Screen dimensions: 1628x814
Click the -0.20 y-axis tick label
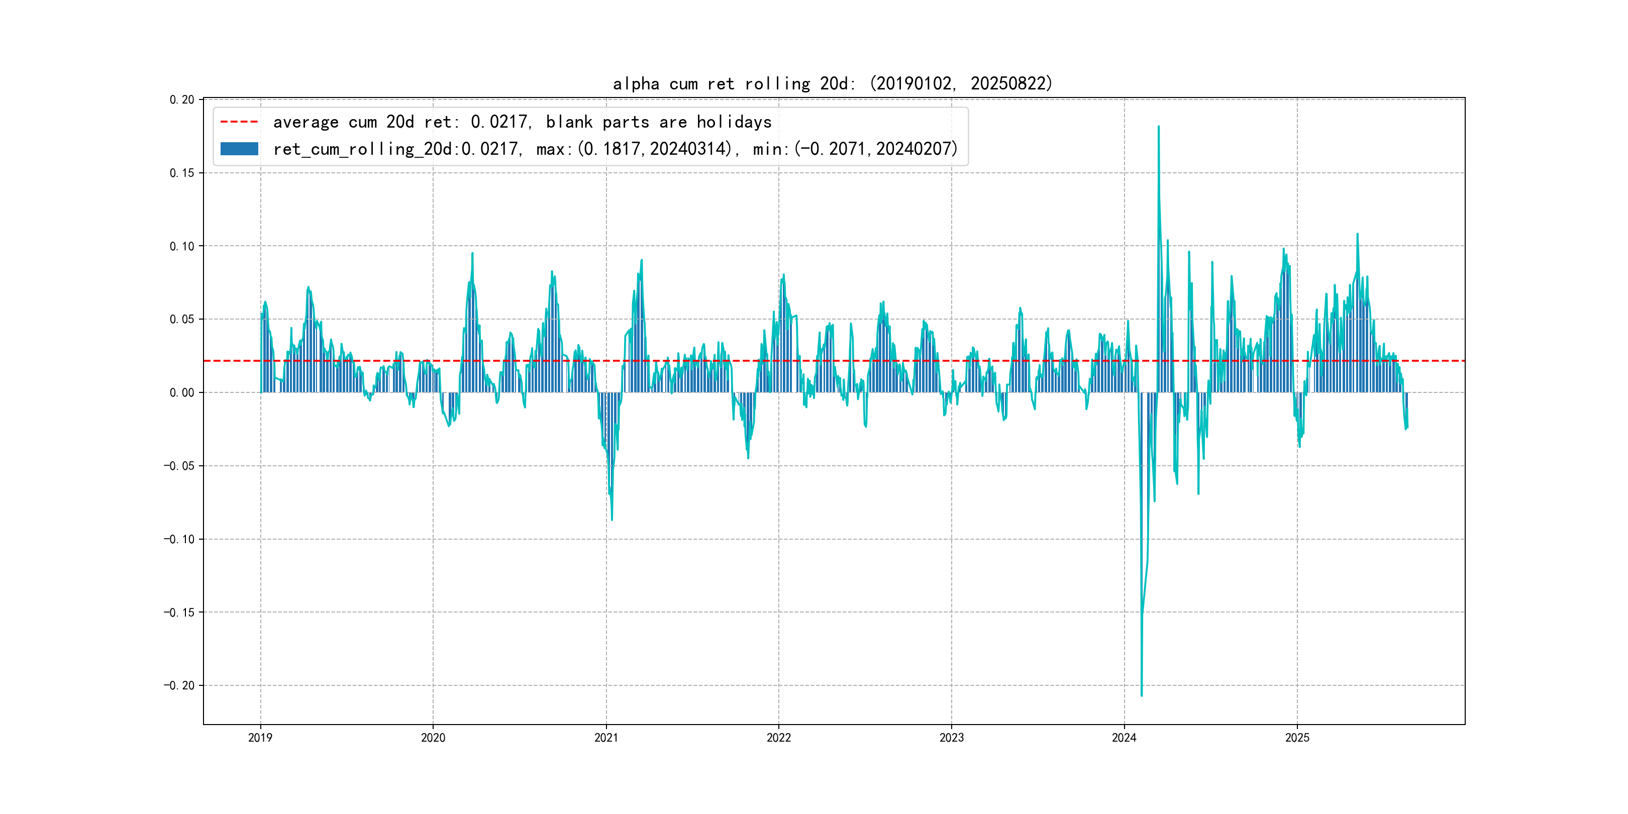(179, 686)
